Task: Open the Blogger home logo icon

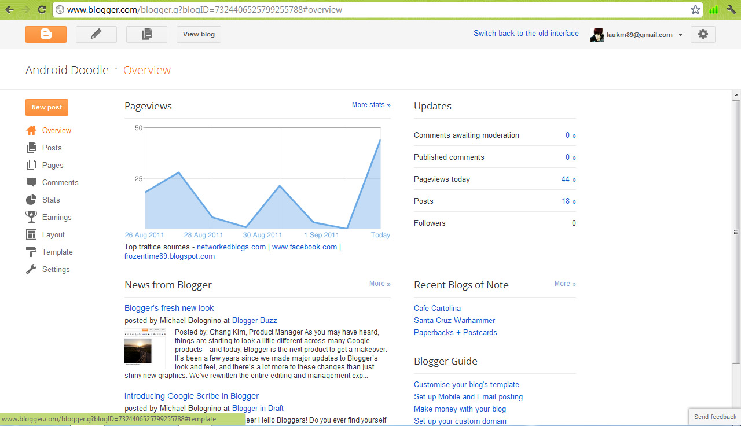Action: (46, 34)
